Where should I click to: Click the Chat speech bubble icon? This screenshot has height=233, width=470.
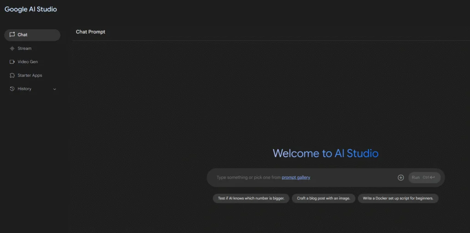tap(12, 35)
